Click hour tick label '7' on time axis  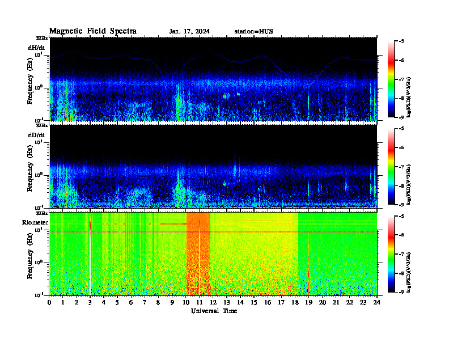click(x=145, y=302)
